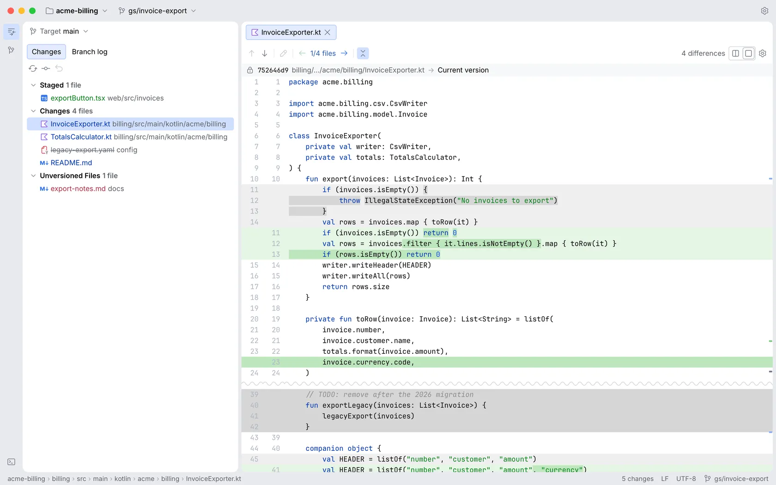Close the InvoiceExporter.kt tab

pyautogui.click(x=327, y=32)
